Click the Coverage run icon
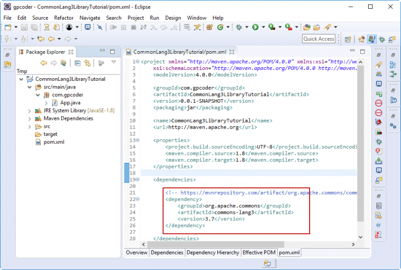 click(x=272, y=27)
